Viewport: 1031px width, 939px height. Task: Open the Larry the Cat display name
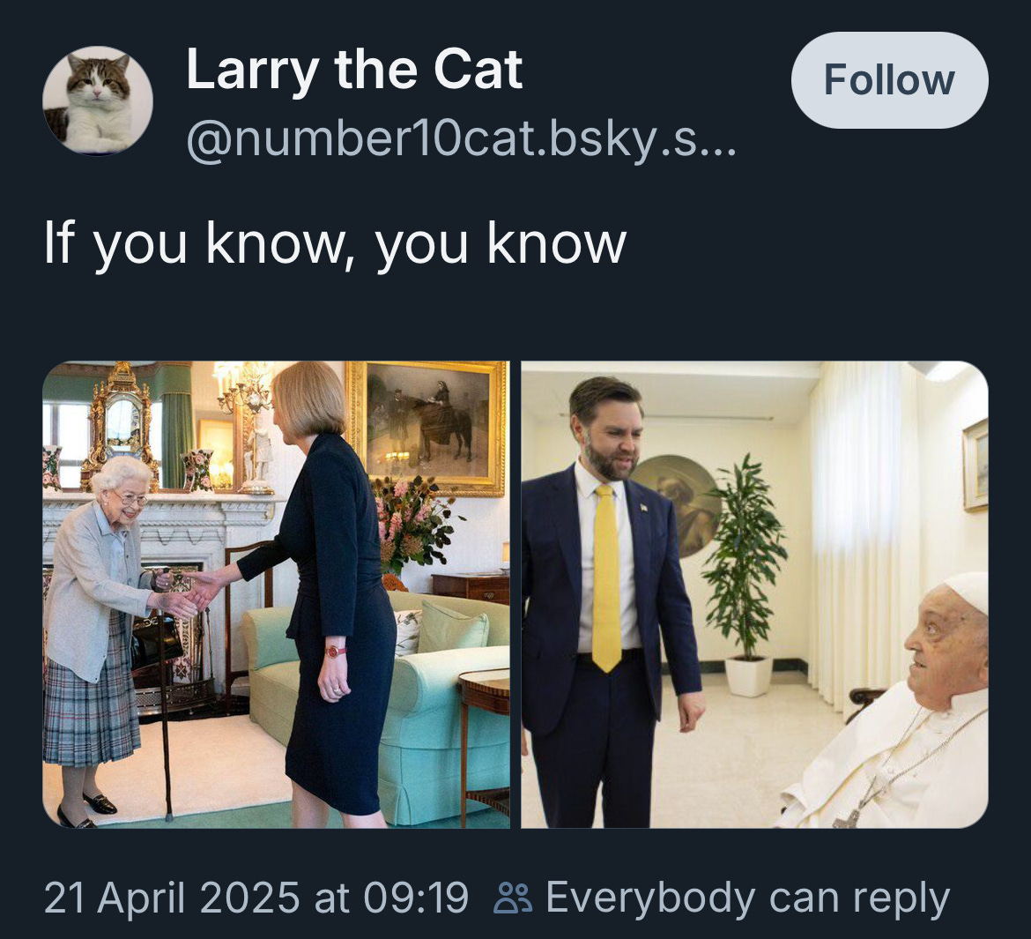pyautogui.click(x=354, y=70)
